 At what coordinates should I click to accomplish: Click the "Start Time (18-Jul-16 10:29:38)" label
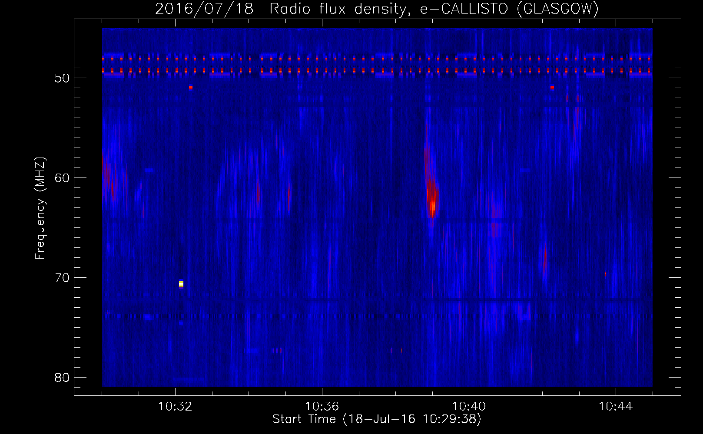[377, 419]
